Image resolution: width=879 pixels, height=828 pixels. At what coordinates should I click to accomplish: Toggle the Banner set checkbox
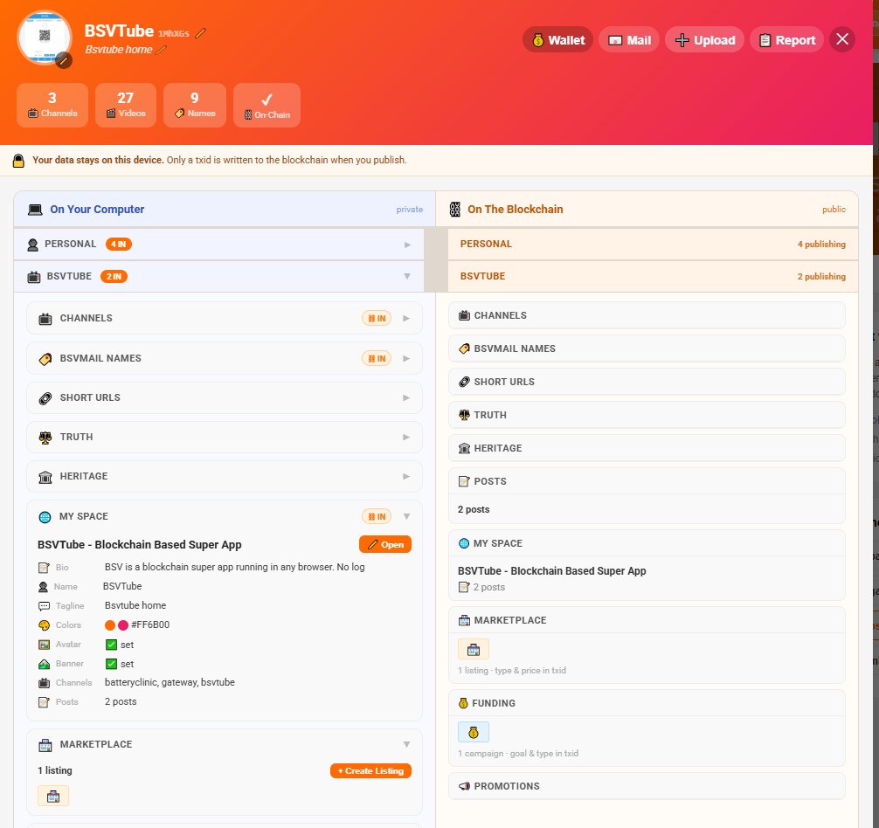(111, 664)
